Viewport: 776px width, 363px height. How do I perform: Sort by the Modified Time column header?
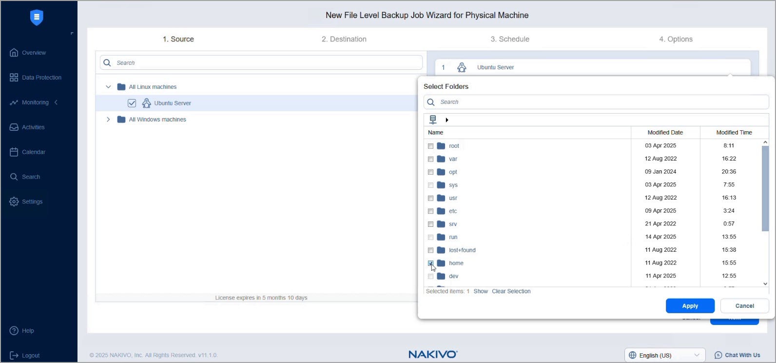(734, 133)
